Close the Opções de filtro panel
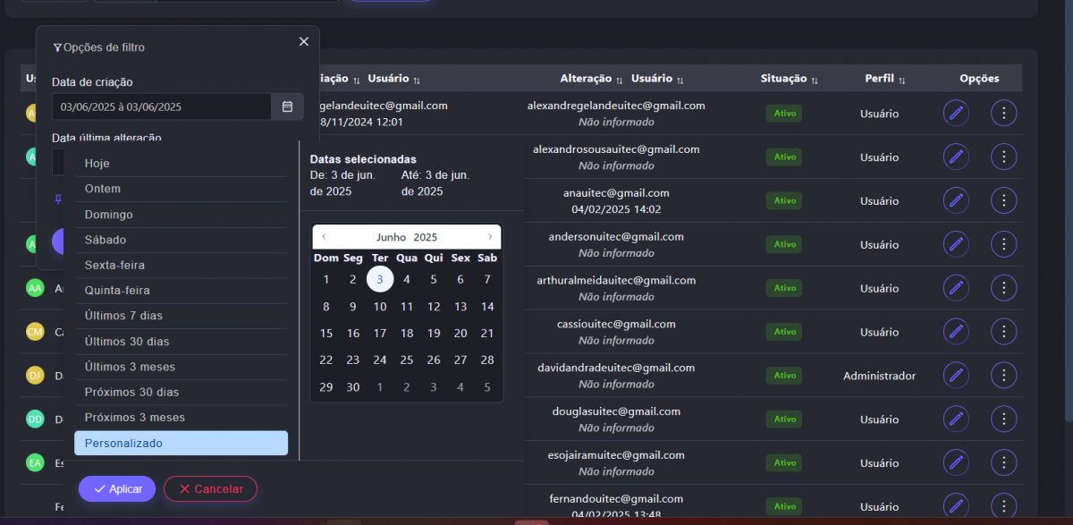Viewport: 1073px width, 525px height. [304, 42]
